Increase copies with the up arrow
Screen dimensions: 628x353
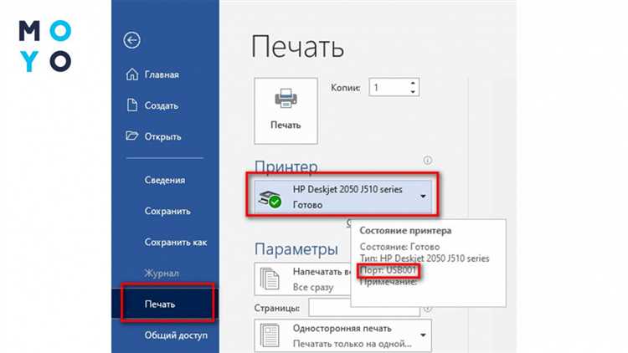click(413, 84)
